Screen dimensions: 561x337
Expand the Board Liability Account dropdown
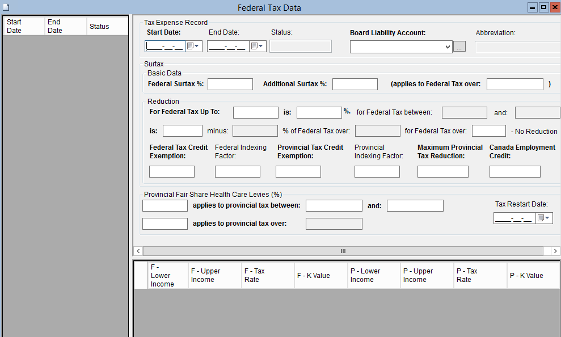tap(448, 47)
